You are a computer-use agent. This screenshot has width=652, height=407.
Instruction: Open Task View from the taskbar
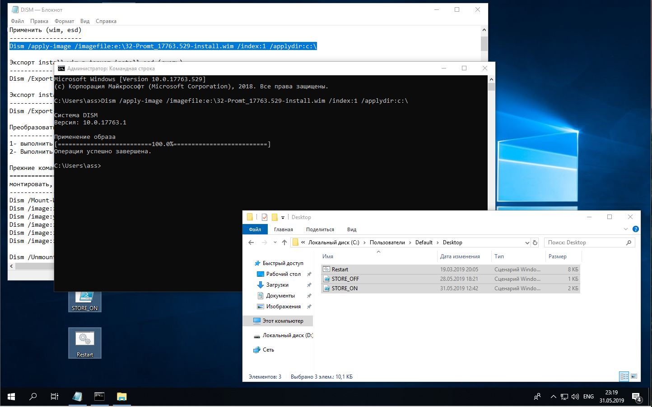pyautogui.click(x=54, y=397)
